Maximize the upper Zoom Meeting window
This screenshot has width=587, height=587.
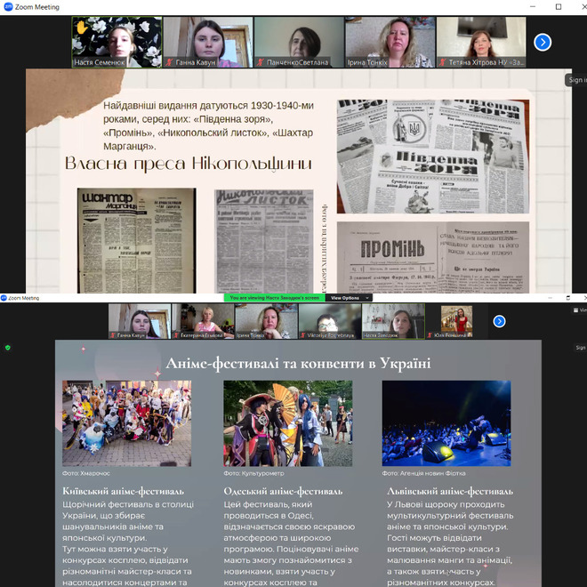[558, 7]
